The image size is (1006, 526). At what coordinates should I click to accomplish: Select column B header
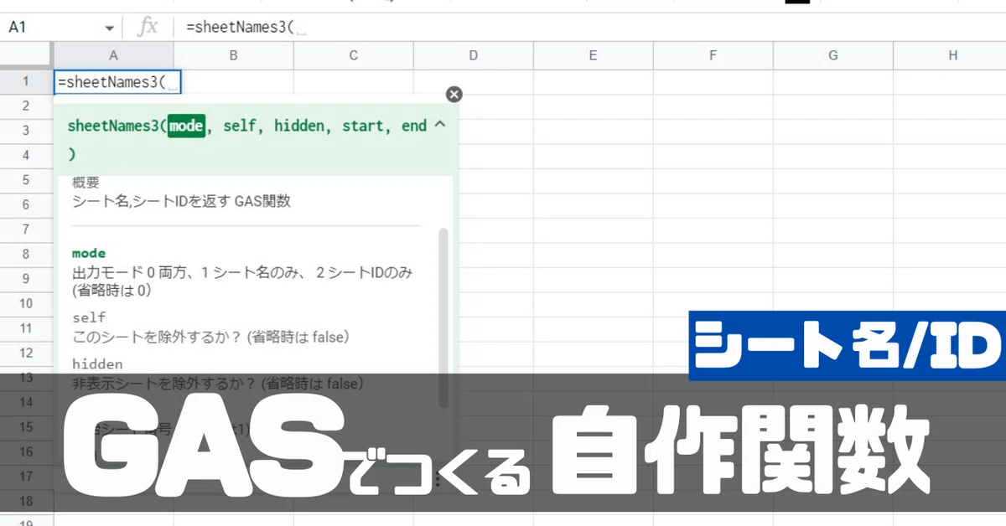coord(234,55)
